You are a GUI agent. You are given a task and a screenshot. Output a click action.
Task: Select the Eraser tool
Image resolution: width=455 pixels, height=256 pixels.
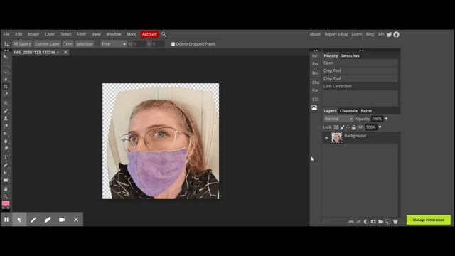(x=6, y=127)
